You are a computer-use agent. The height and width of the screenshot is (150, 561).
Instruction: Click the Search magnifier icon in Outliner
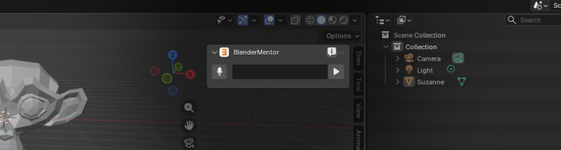[512, 20]
